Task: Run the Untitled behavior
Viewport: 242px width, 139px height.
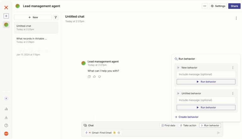Action: click(206, 108)
